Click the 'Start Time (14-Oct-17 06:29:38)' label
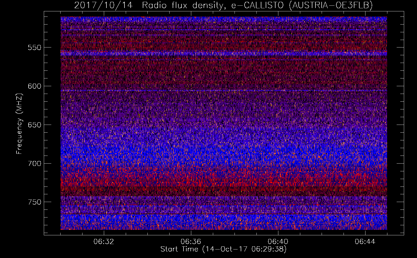The height and width of the screenshot is (258, 417). click(x=223, y=249)
